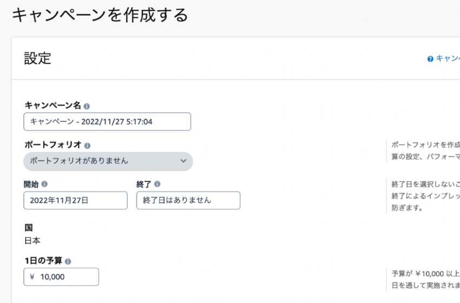Click the daily budget 10,000 input
Screen dimensions: 460x303
[x=61, y=276]
